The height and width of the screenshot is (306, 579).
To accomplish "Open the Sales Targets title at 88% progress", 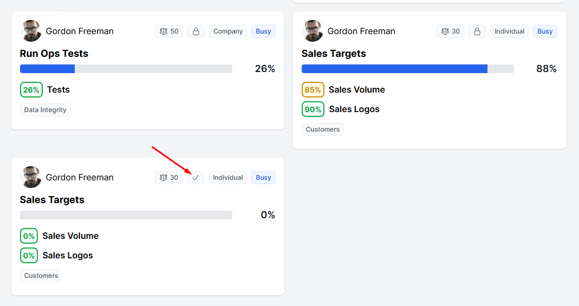I will (x=334, y=54).
